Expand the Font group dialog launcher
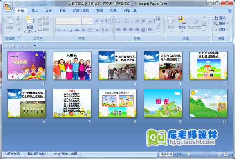The width and height of the screenshot is (235, 159). pyautogui.click(x=111, y=38)
